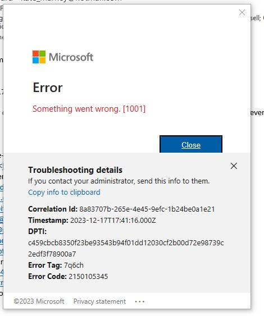Click the contact your administrator instruction text
This screenshot has width=264, height=316.
point(119,181)
